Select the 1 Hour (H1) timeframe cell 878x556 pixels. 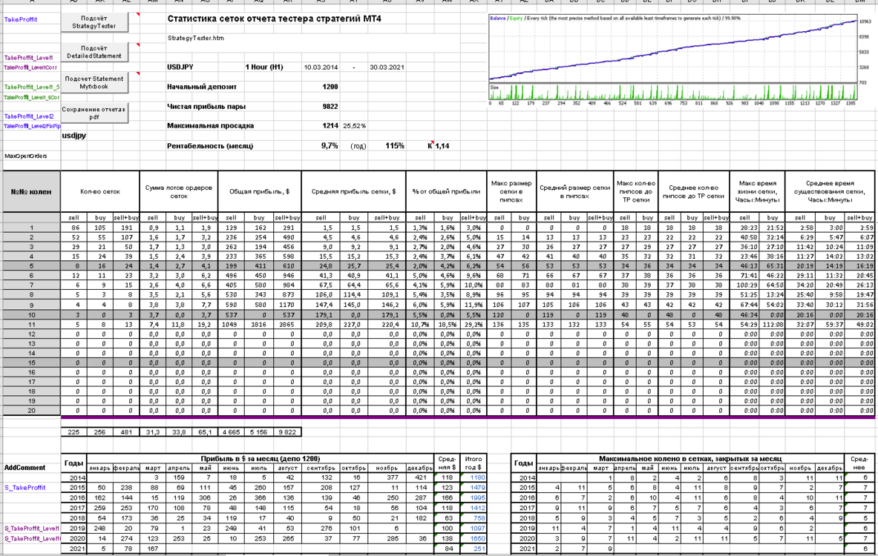click(x=263, y=67)
